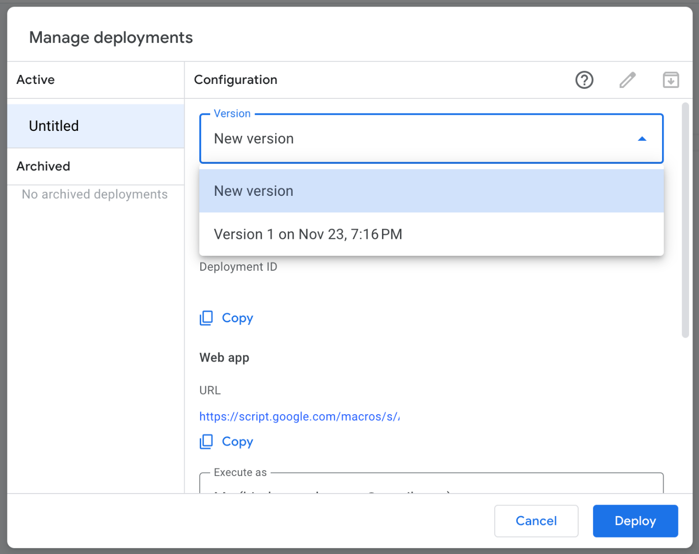
Task: Click the Copy label under the URL
Action: [238, 442]
